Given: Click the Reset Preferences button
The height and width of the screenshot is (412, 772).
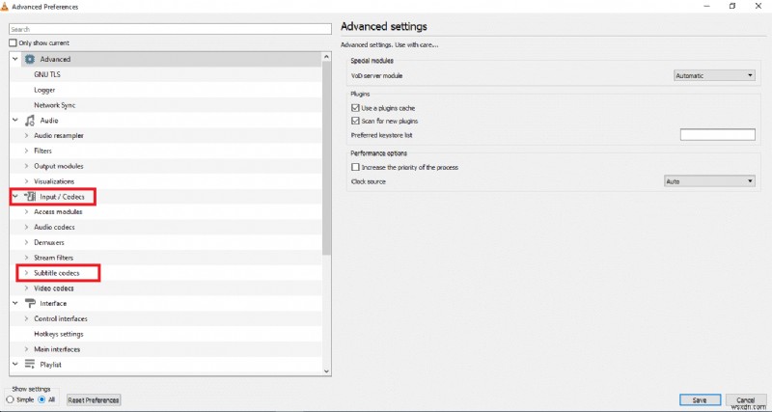Looking at the screenshot, I should click(x=94, y=400).
